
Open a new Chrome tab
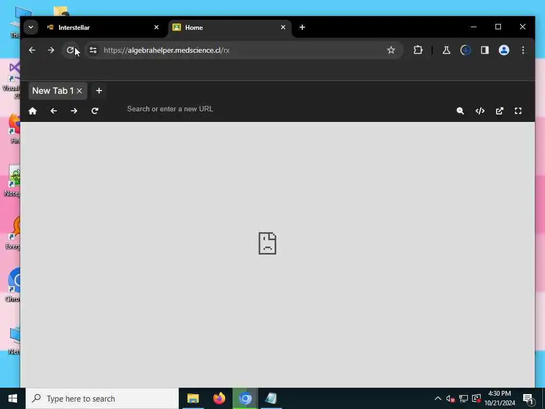[x=302, y=27]
